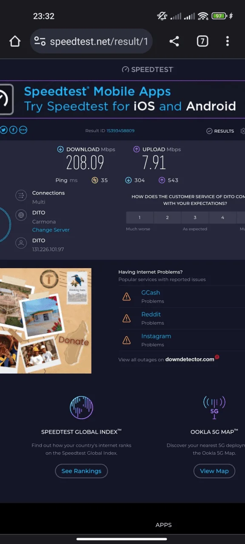Click download latency icon next to 304

[x=128, y=180]
